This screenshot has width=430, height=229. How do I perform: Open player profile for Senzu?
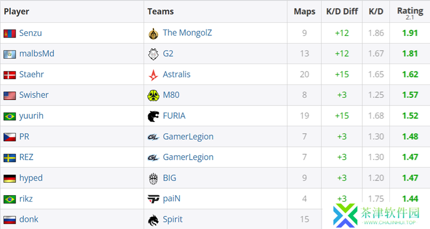coord(31,33)
